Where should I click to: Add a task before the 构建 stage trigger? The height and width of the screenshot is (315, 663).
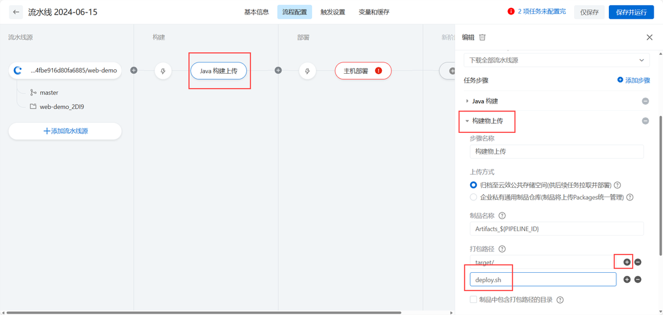(134, 70)
